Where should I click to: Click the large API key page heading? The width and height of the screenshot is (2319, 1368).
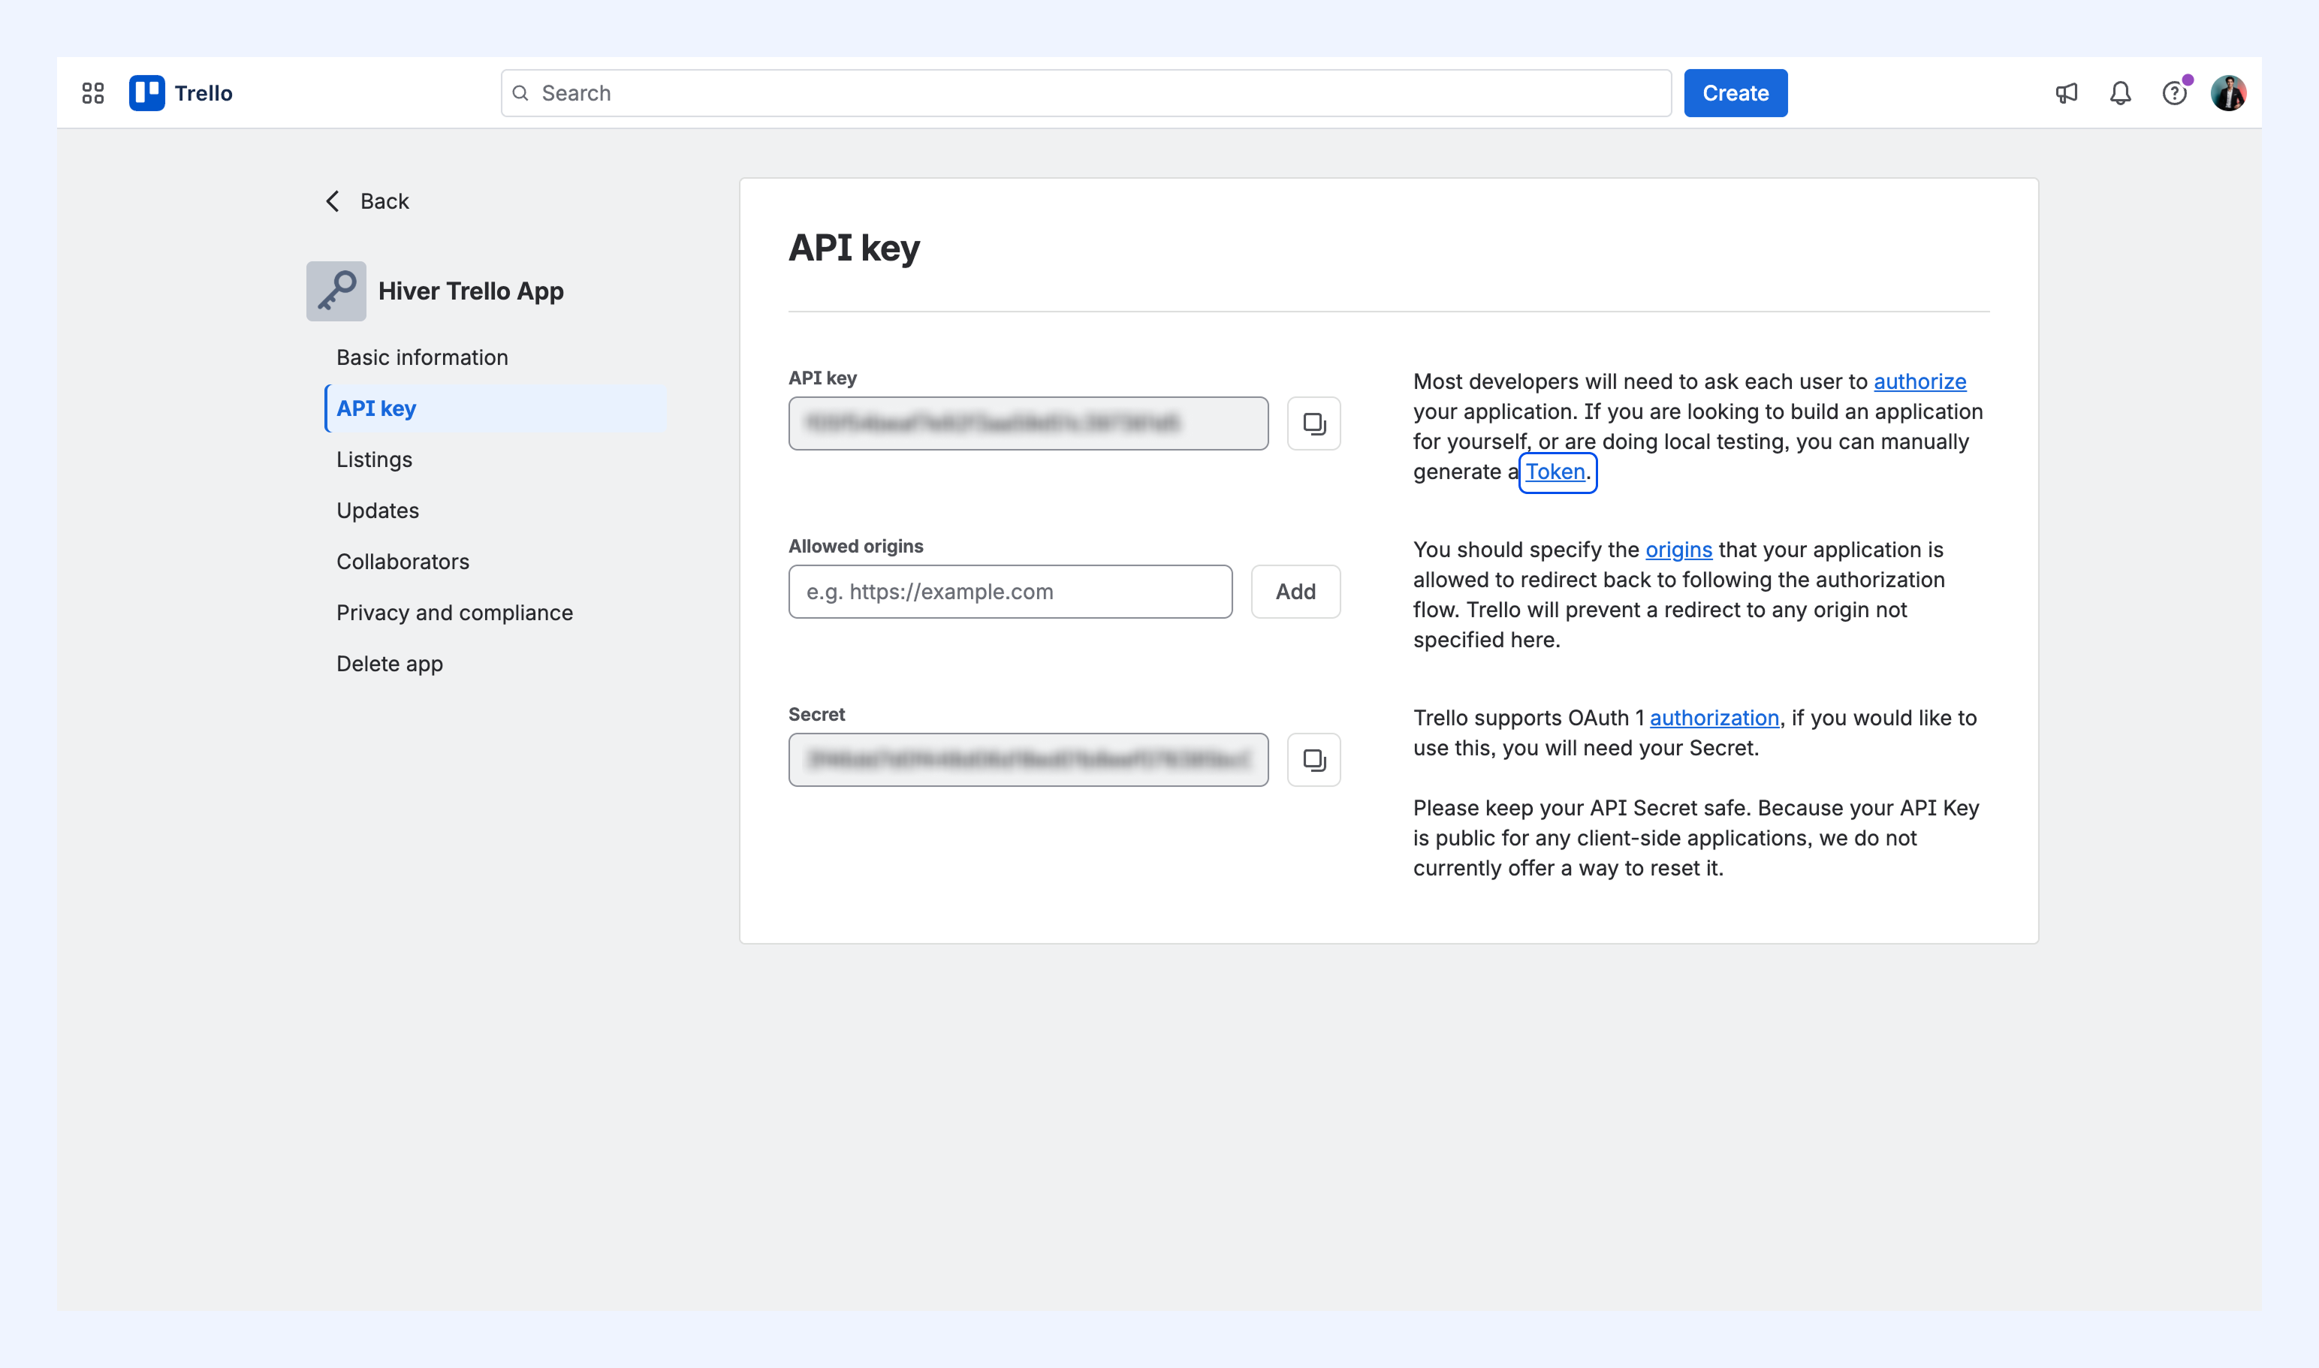coord(854,248)
